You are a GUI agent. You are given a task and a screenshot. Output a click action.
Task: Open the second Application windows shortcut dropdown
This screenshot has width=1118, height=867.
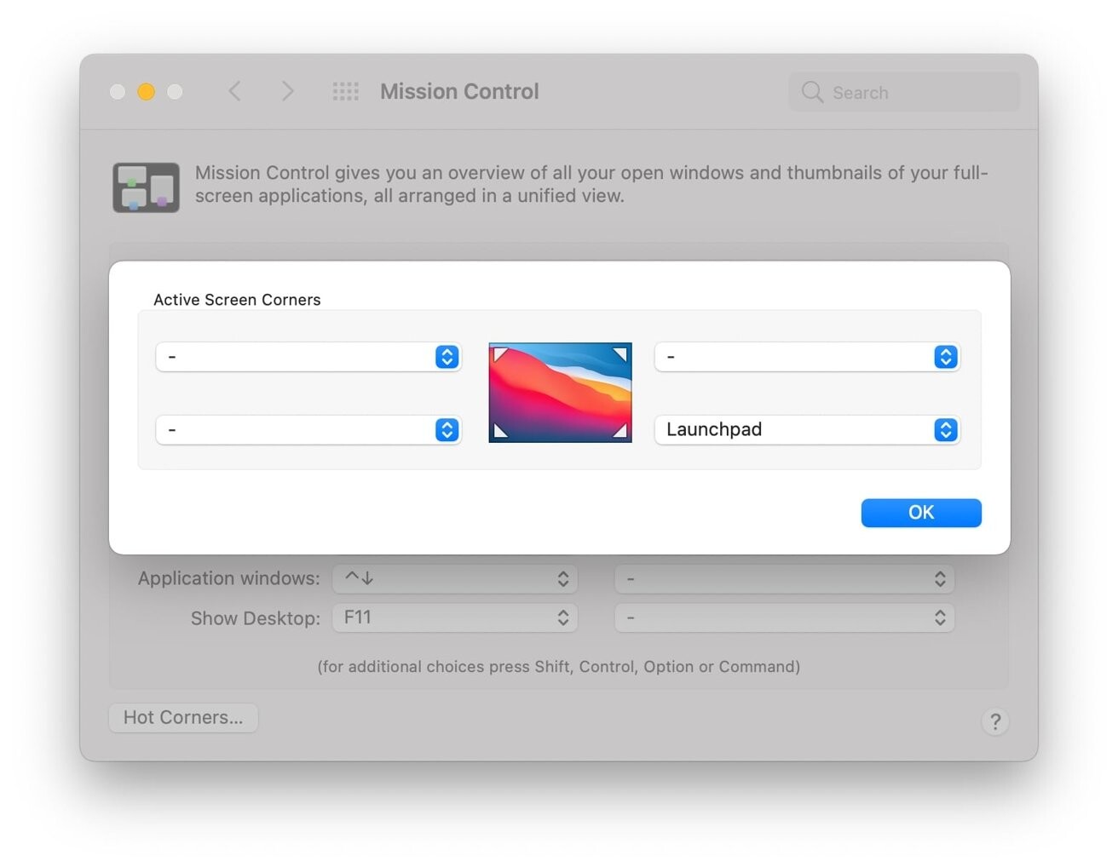(784, 578)
